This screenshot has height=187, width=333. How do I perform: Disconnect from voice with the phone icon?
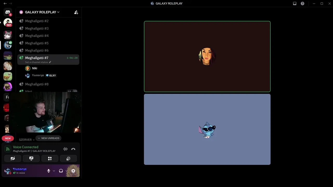pyautogui.click(x=73, y=149)
